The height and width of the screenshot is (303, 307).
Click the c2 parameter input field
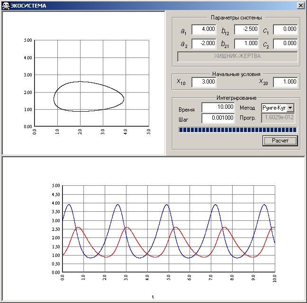285,43
